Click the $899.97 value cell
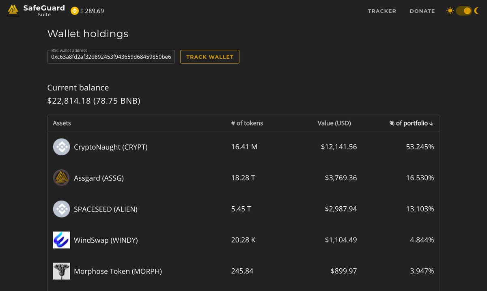This screenshot has width=487, height=291. click(344, 271)
